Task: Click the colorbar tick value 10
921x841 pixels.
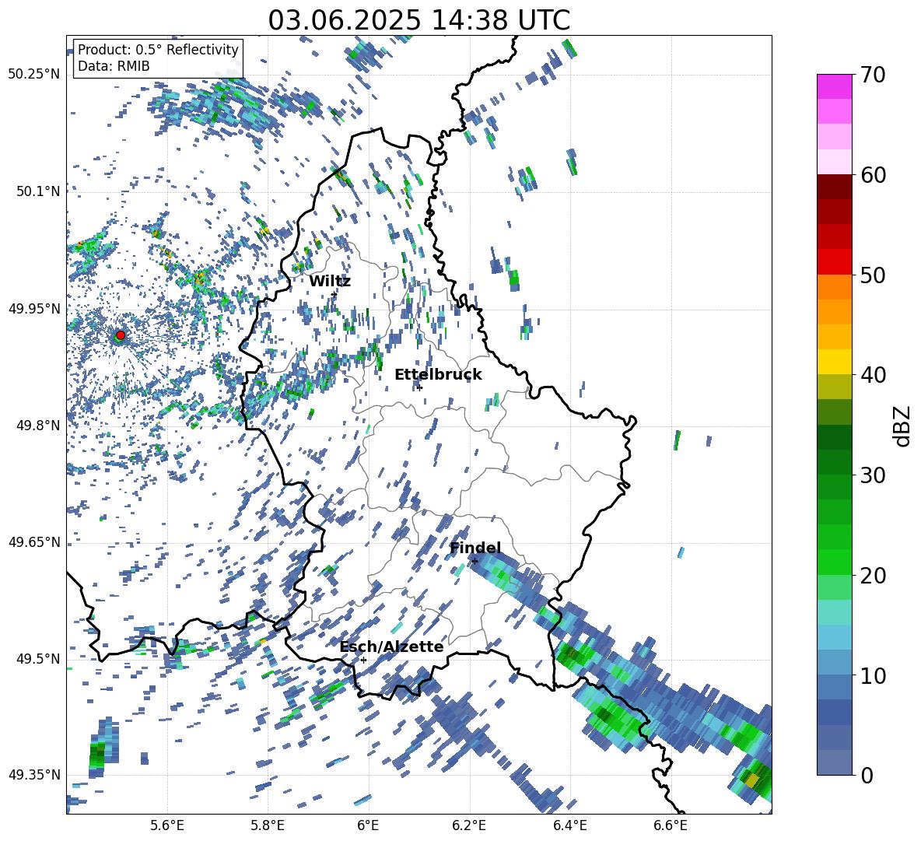Action: 873,675
